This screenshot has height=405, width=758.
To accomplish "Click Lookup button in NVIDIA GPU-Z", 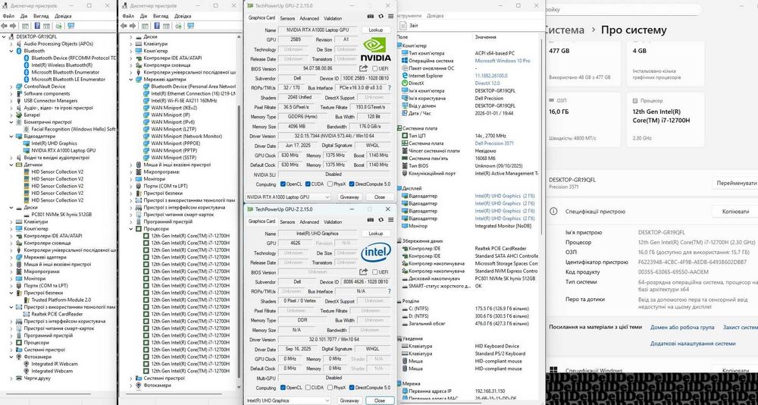I will click(x=376, y=30).
